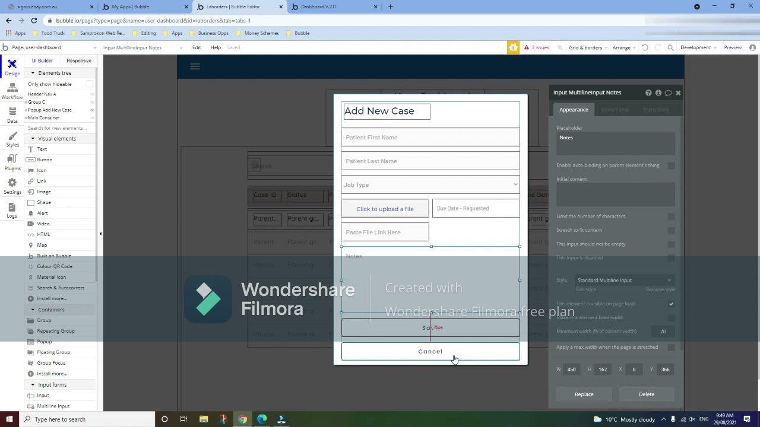Open the Data tab
Image resolution: width=760 pixels, height=427 pixels.
tap(12, 115)
